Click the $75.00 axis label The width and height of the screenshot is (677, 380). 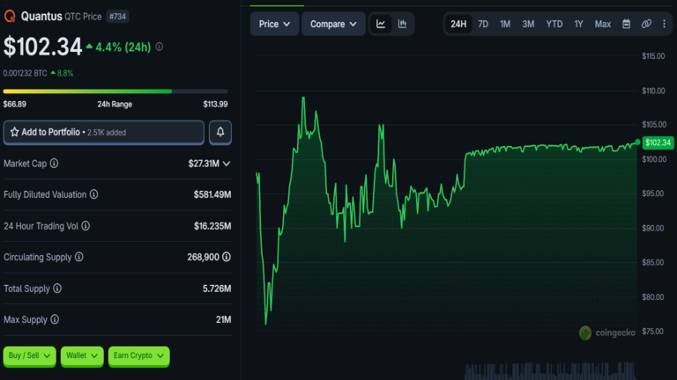[652, 332]
